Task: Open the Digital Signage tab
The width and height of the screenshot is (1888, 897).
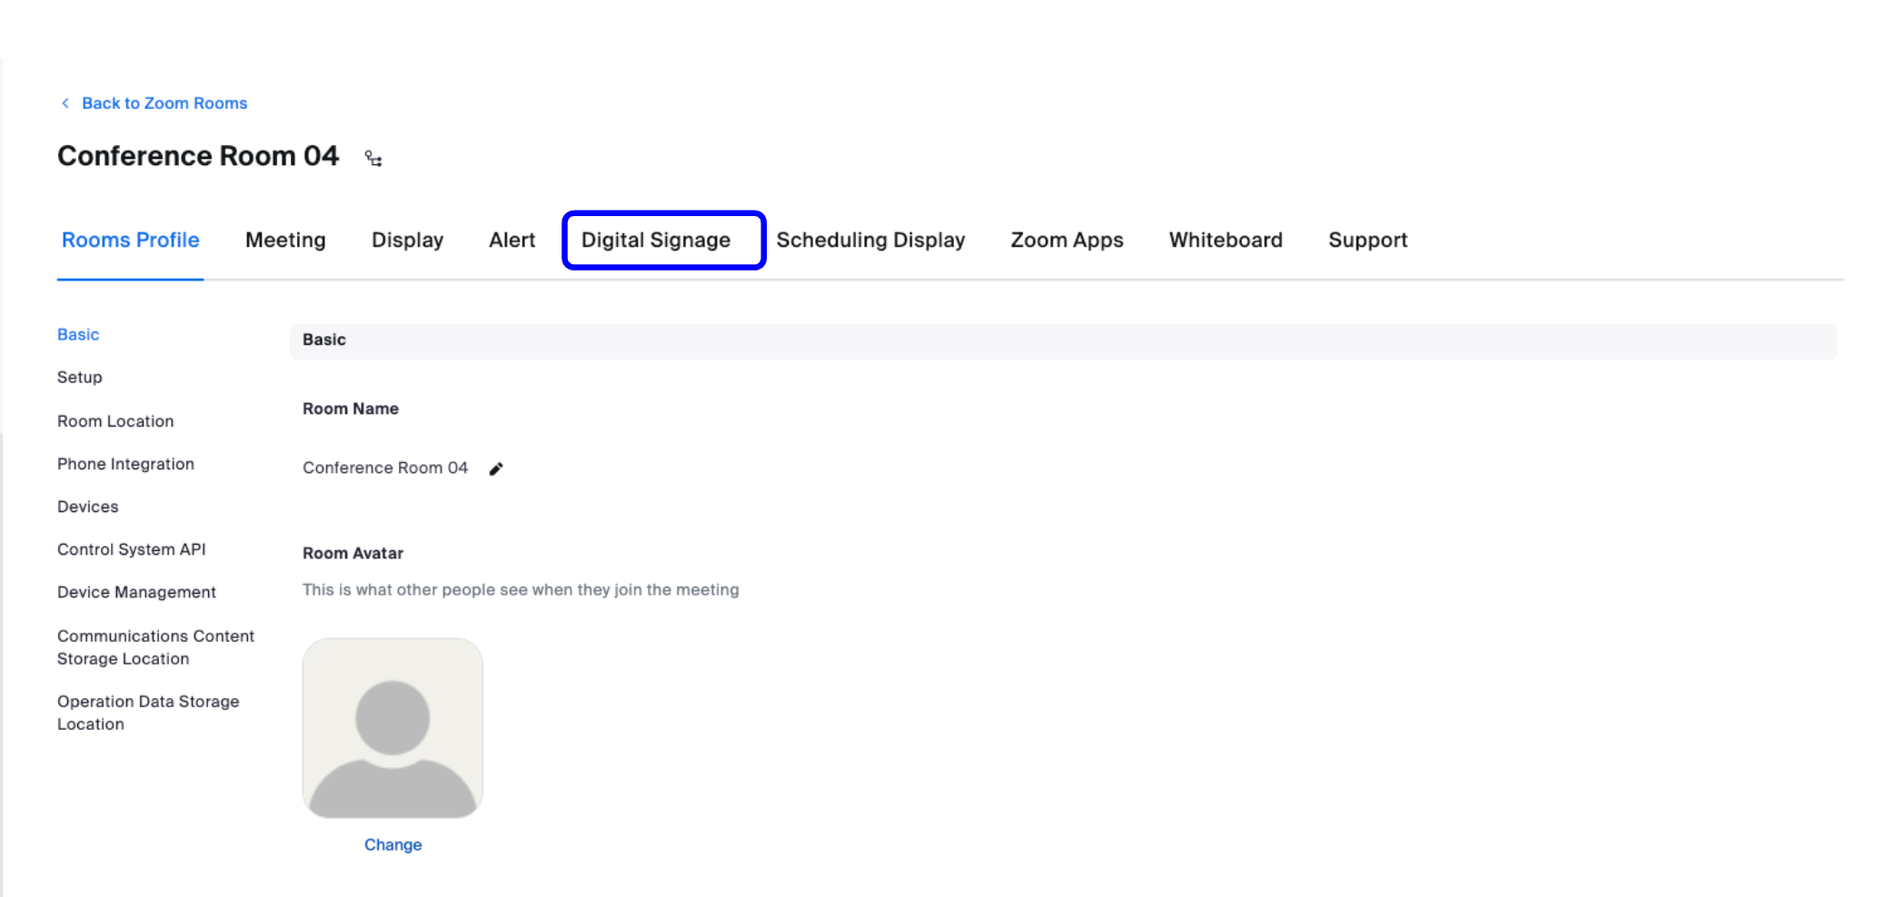Action: [656, 240]
